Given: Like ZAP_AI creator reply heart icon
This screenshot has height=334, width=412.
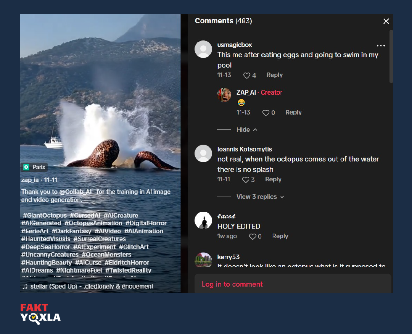Looking at the screenshot, I should tap(266, 113).
